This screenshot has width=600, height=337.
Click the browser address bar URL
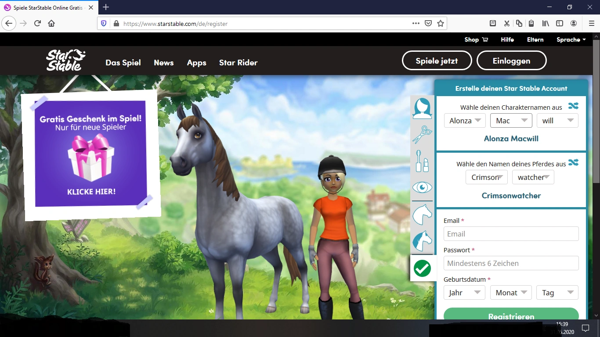coord(176,24)
